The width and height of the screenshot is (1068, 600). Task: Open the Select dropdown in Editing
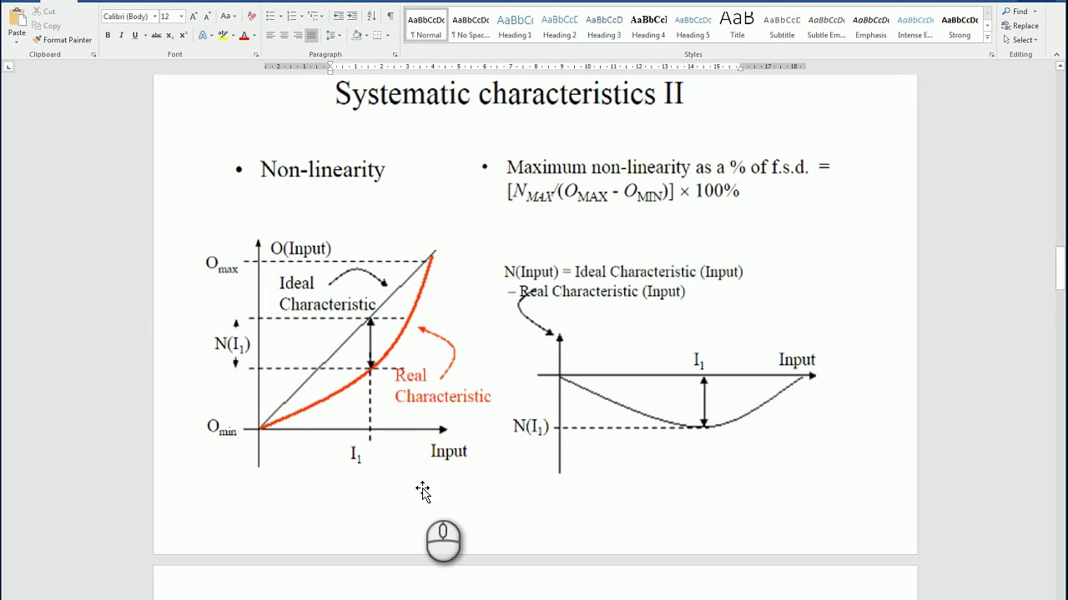tap(1020, 40)
